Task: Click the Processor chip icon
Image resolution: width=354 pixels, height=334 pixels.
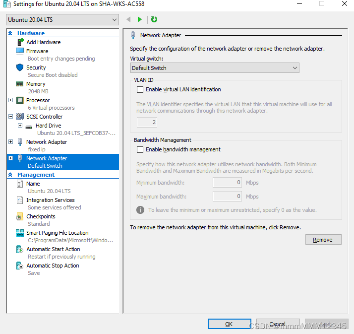Action: click(x=20, y=100)
